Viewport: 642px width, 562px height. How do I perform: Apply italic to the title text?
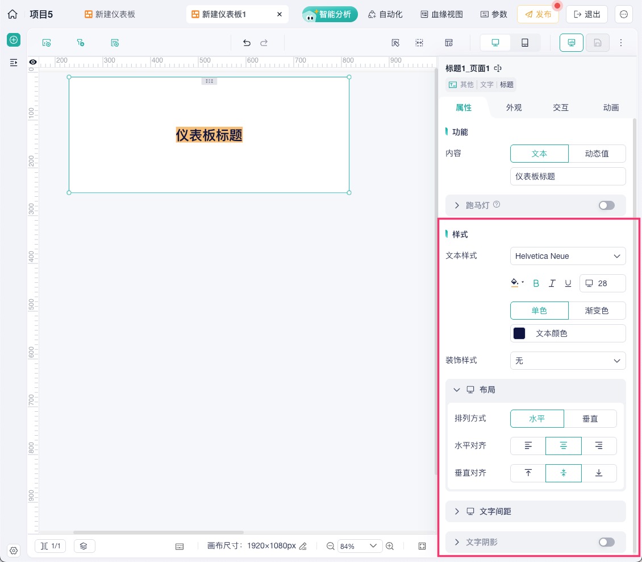click(x=552, y=283)
